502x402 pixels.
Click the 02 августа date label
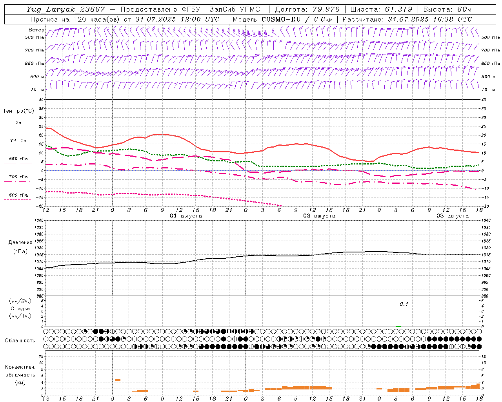319,216
